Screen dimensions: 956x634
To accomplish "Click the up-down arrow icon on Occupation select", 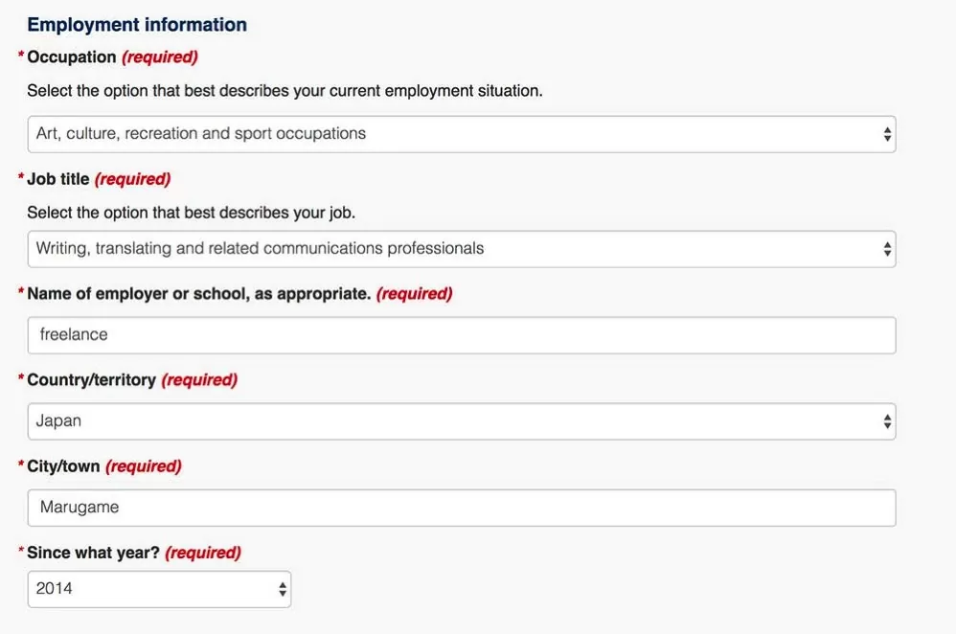I will pyautogui.click(x=887, y=134).
